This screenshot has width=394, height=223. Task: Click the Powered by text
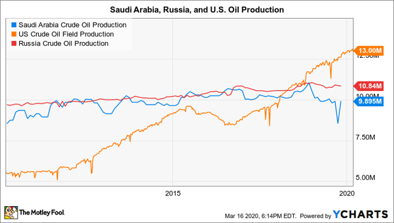(316, 216)
